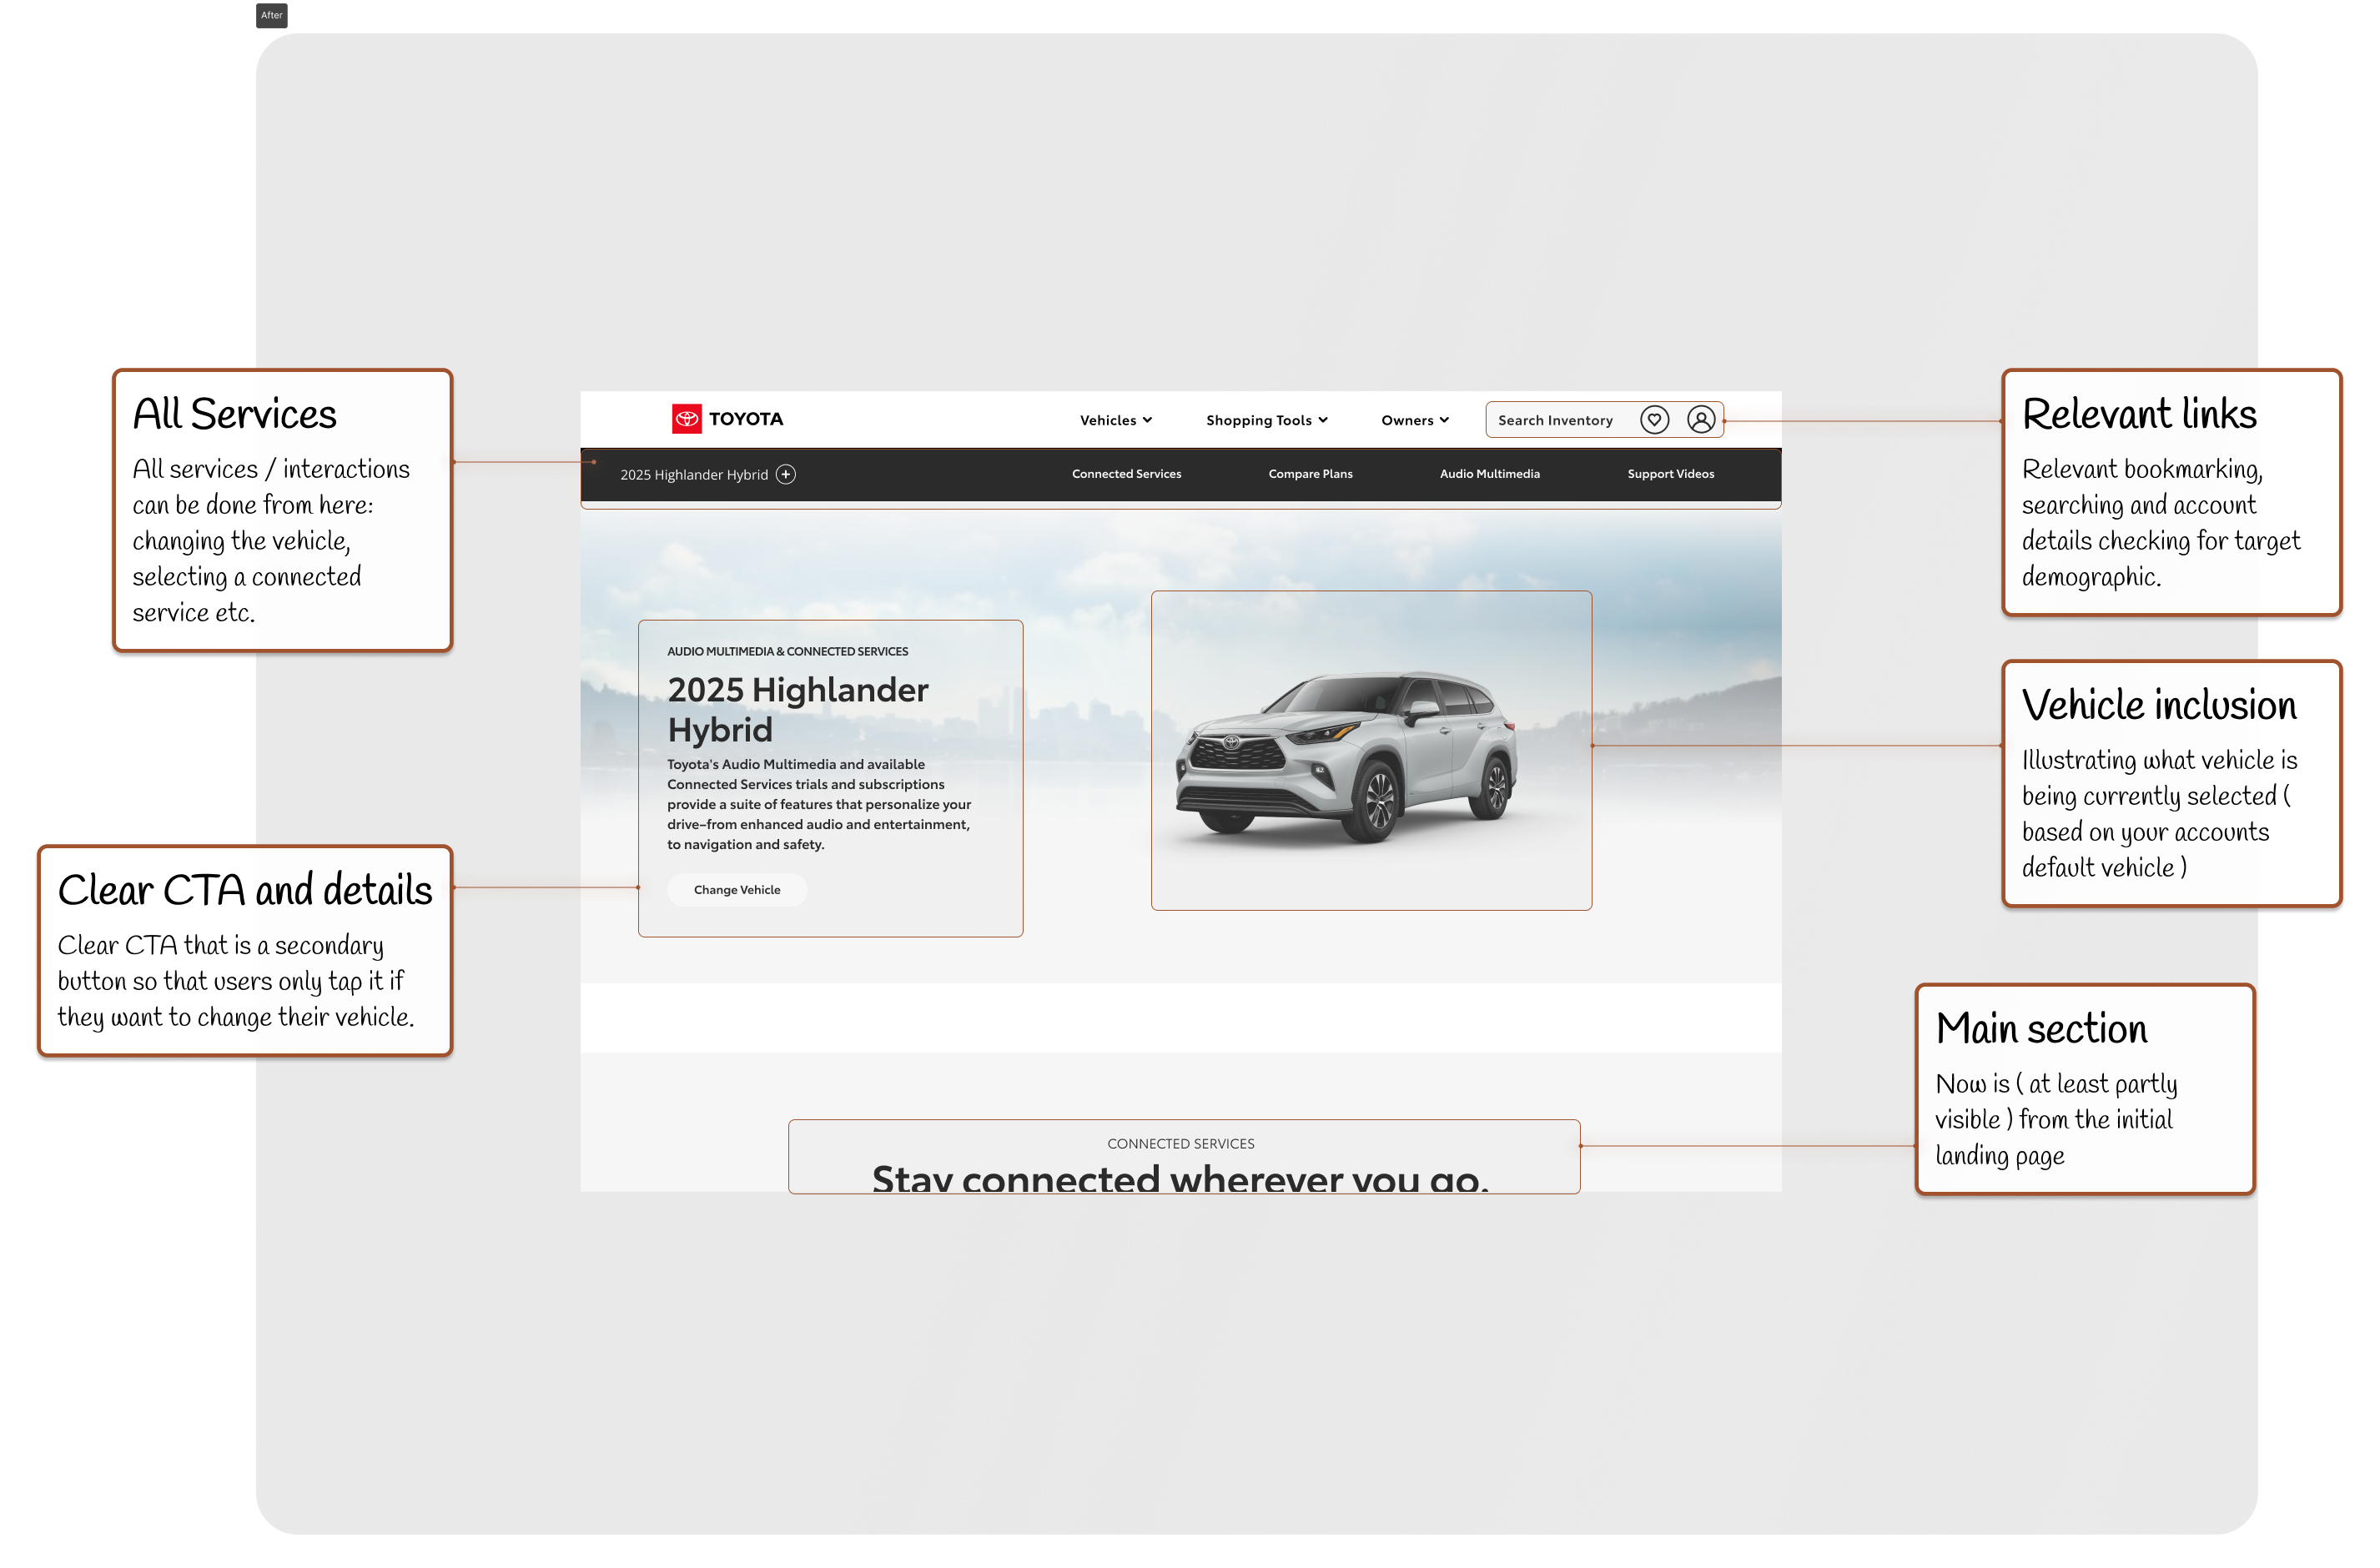This screenshot has height=1568, width=2380.
Task: Click the CONNECTED SERVICES section label
Action: coord(1180,1143)
